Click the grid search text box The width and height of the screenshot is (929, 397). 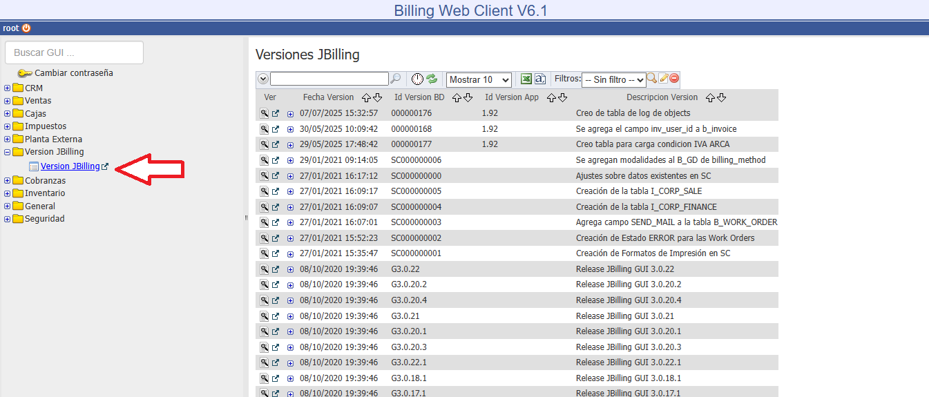329,79
